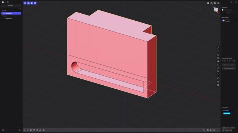Image resolution: width=238 pixels, height=133 pixels.
Task: Click the '1 solid' status entry
Action: pos(223,128)
